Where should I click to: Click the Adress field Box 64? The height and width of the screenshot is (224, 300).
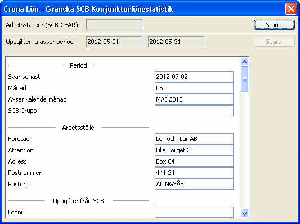click(x=194, y=161)
